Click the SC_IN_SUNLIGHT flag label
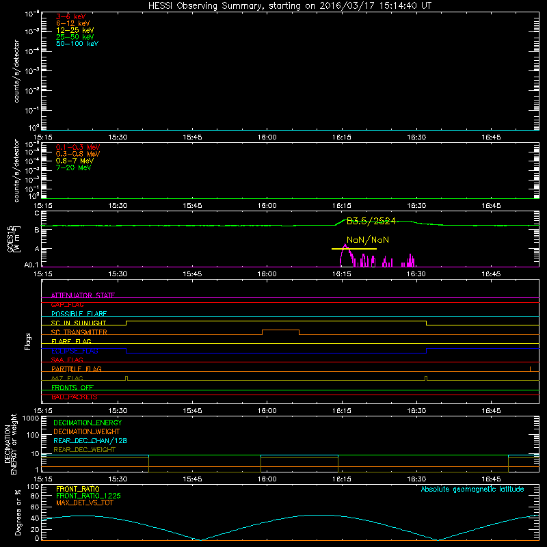Viewport: 547px width, 547px height. coord(79,323)
